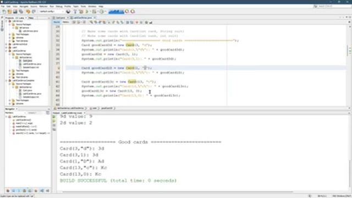Click the Output settings icon below Stop
Image resolution: width=352 pixels, height=198 pixels.
pos(54,130)
